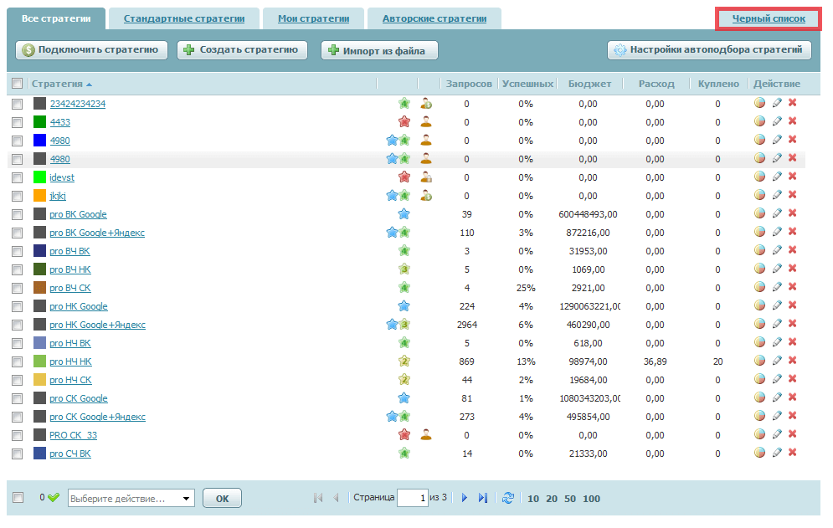Click the user icon in the "PRO СК_33" row
This screenshot has height=528, width=833.
pyautogui.click(x=425, y=434)
